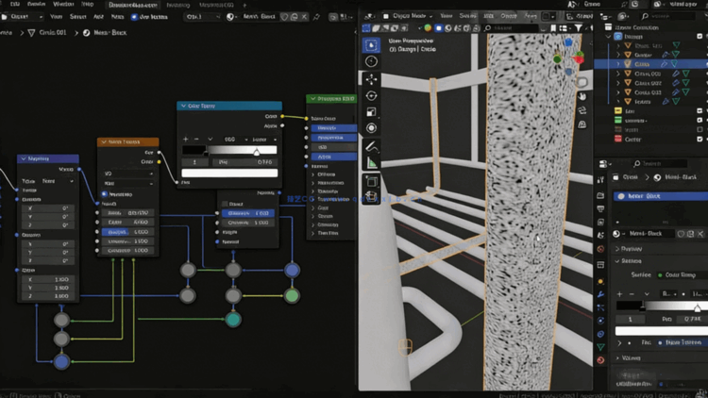Toggle Invert checkbox in Bump node

coord(225,204)
